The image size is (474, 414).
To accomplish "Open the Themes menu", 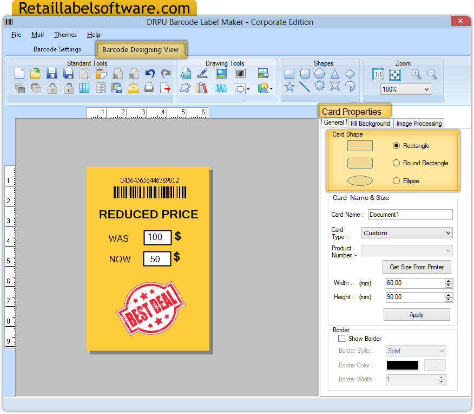I will pos(65,34).
